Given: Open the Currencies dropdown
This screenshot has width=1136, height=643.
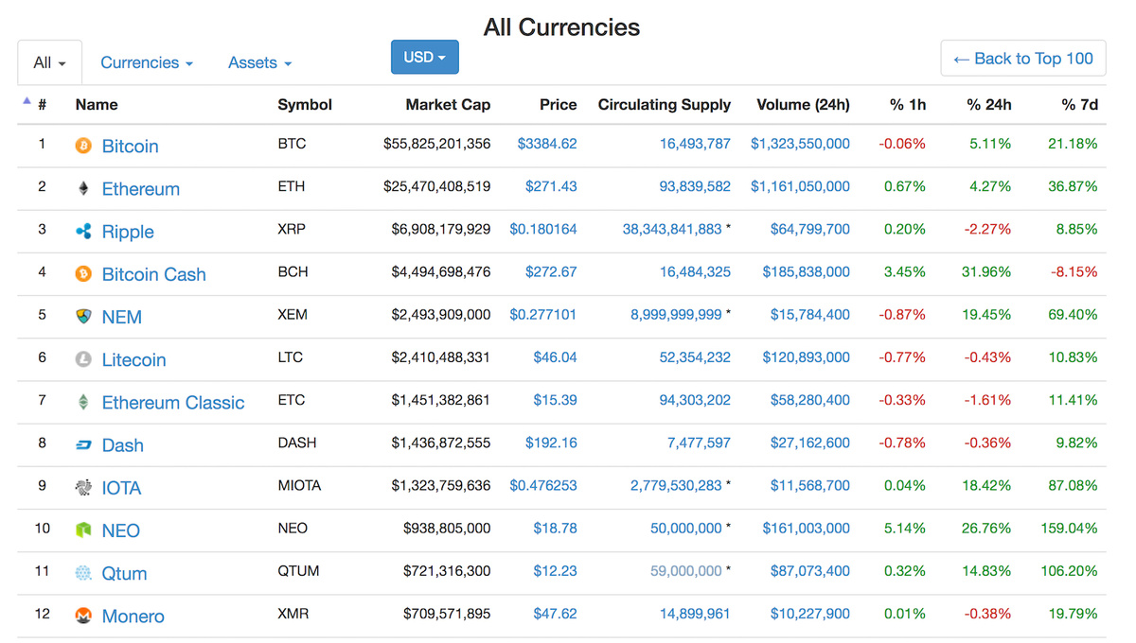Looking at the screenshot, I should click(147, 62).
